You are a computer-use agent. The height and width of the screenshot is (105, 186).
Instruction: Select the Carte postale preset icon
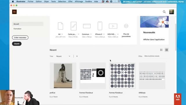(74, 26)
